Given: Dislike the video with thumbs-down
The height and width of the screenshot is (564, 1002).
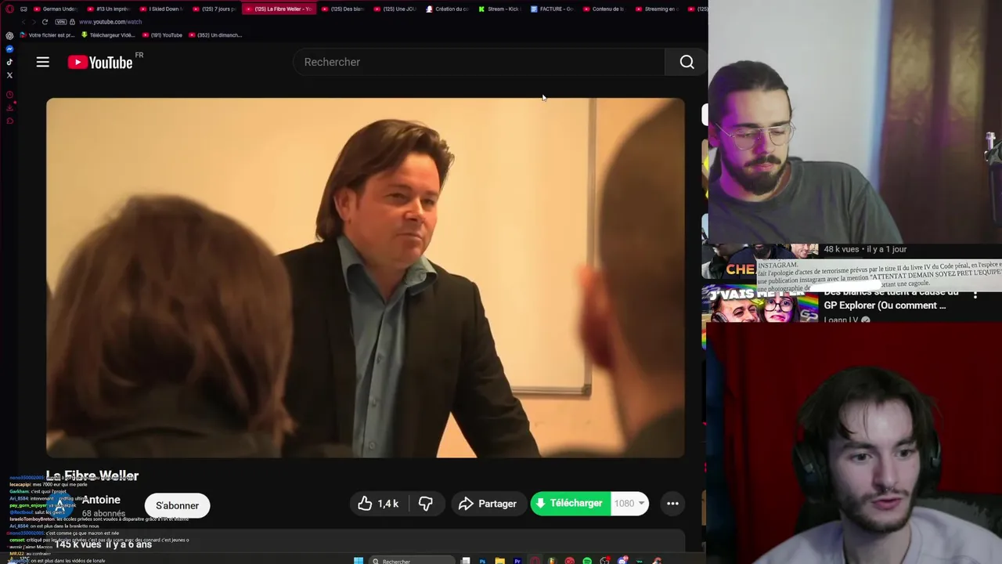Looking at the screenshot, I should (426, 504).
